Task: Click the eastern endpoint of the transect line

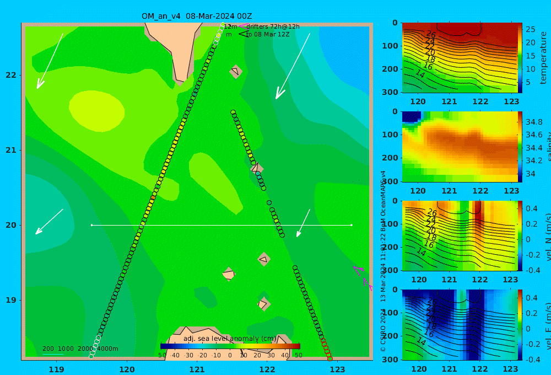Action: (x=352, y=225)
